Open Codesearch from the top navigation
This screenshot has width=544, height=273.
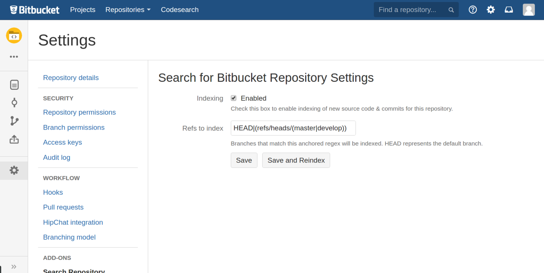pyautogui.click(x=179, y=10)
